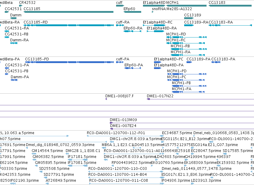Open snoRNA:Me28S-A1322 feature label
This screenshot has height=185, width=254.
pyautogui.click(x=172, y=9)
